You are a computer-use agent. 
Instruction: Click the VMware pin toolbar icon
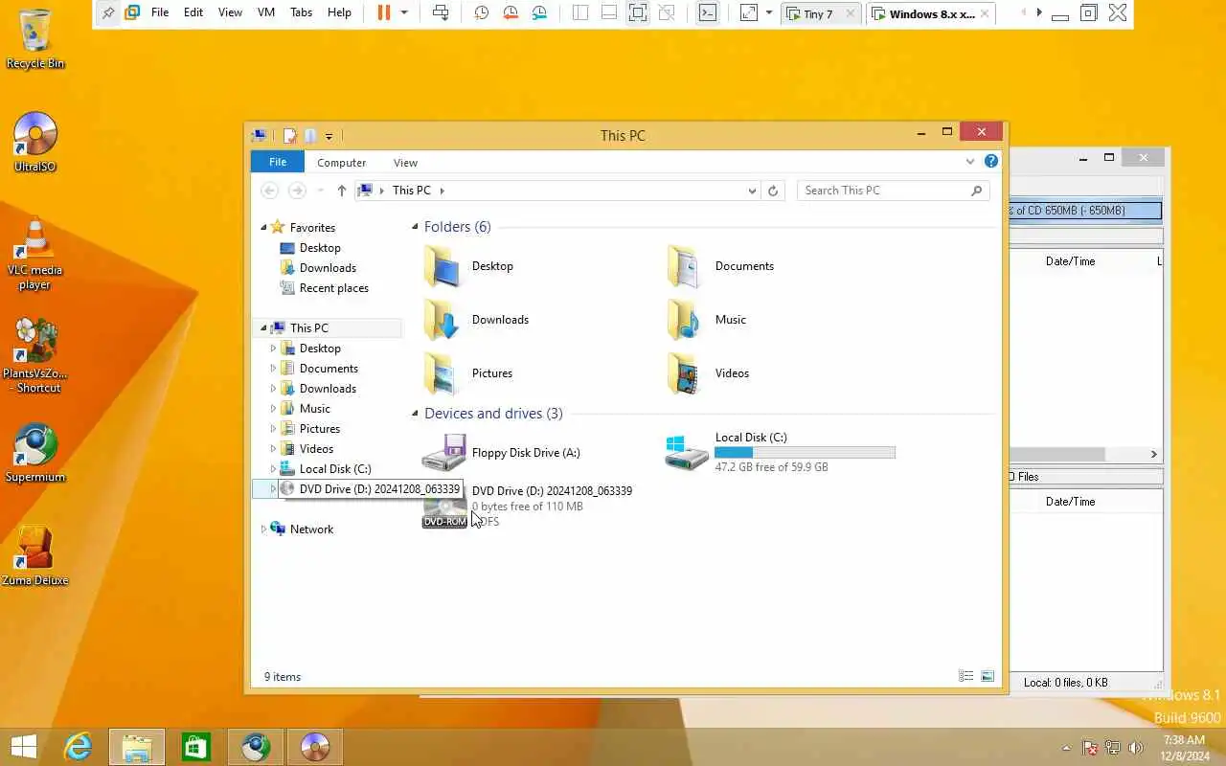pos(108,12)
